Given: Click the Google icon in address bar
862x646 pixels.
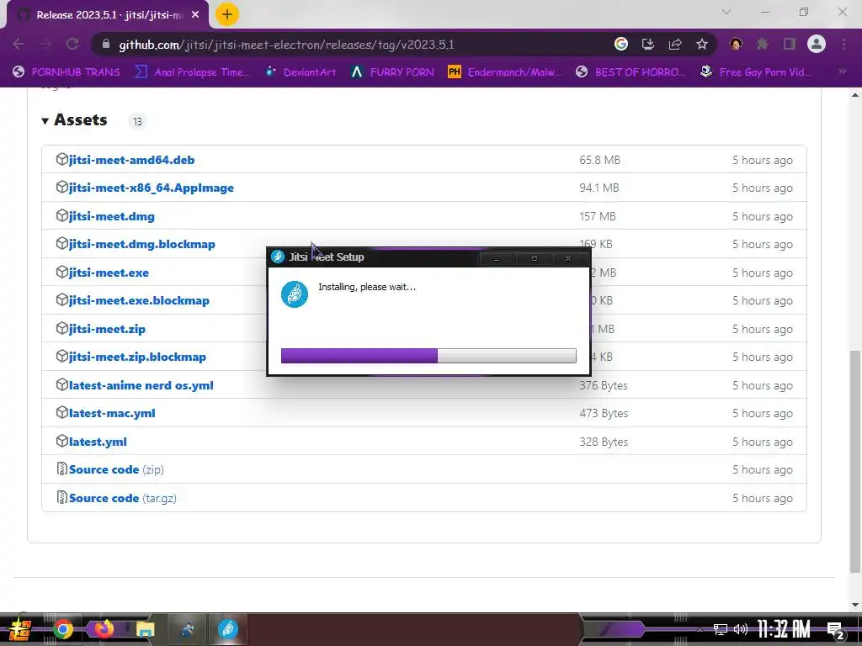Looking at the screenshot, I should [621, 44].
